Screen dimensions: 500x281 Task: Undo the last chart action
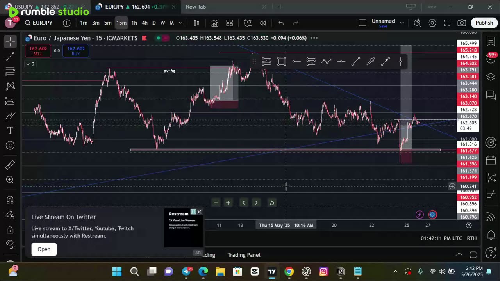click(281, 23)
